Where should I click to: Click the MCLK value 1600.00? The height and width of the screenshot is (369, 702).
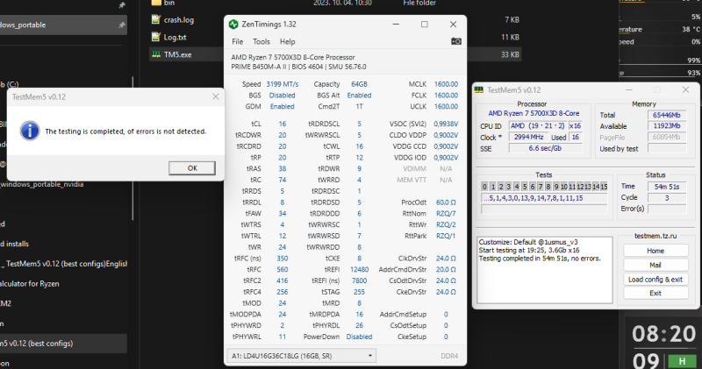(446, 84)
